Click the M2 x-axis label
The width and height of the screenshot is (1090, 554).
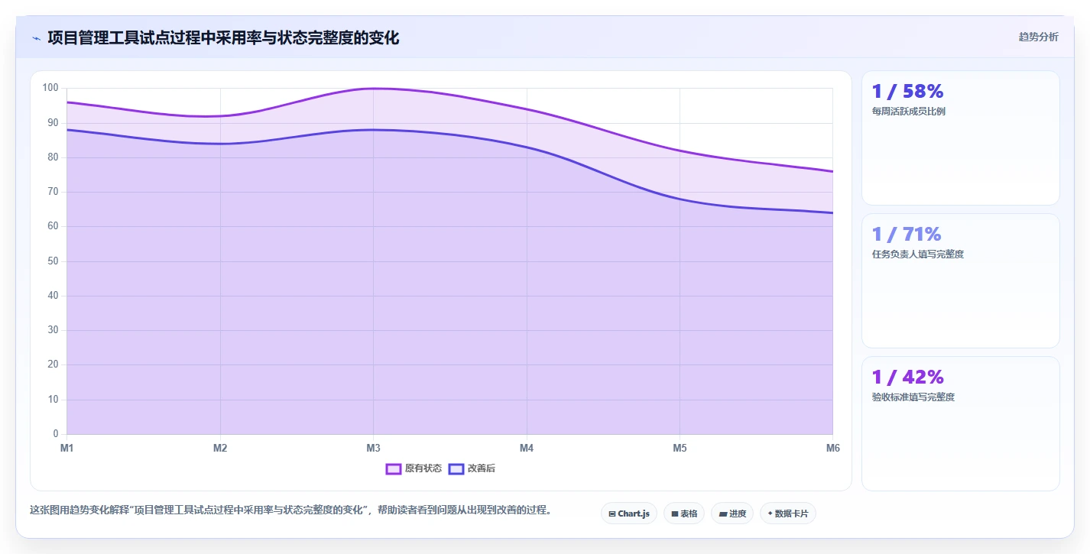click(220, 448)
